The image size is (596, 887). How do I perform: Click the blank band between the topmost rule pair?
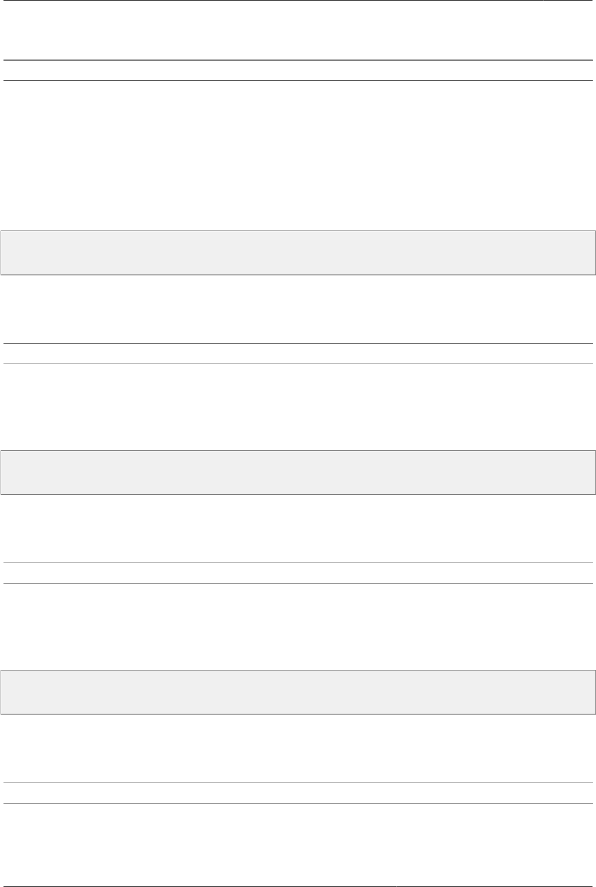tap(297, 70)
